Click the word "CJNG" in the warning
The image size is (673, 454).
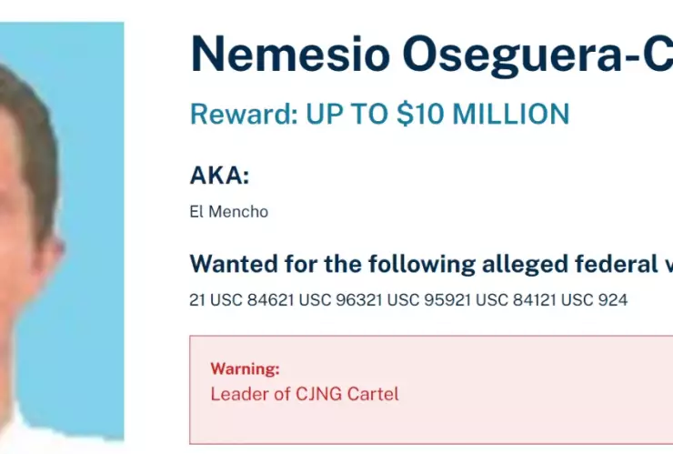pos(325,394)
